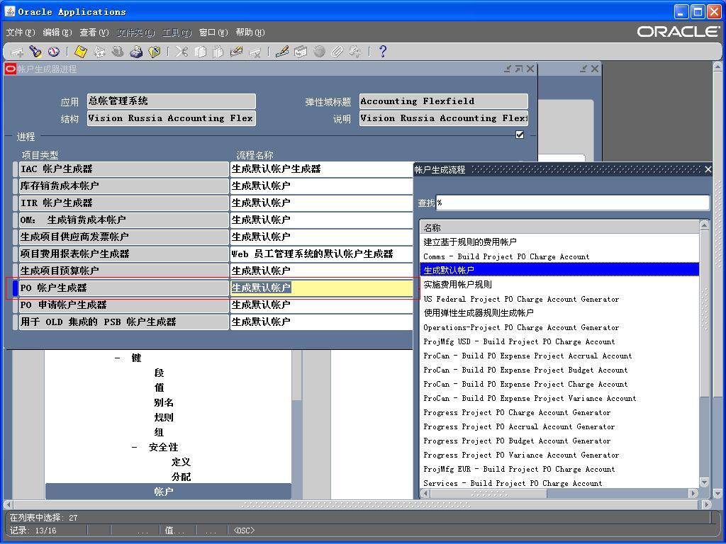Select 分配 under 安全性
The width and height of the screenshot is (726, 544).
point(181,477)
